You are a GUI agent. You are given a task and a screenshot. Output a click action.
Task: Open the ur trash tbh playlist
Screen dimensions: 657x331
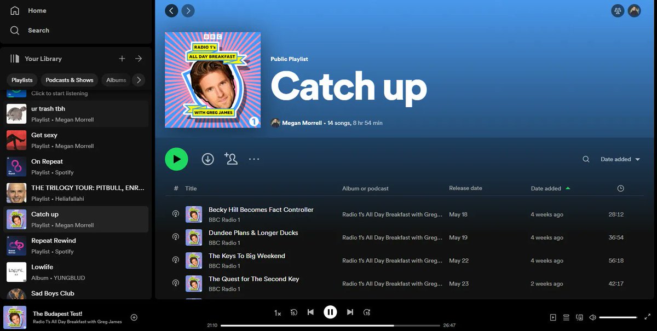(x=76, y=114)
